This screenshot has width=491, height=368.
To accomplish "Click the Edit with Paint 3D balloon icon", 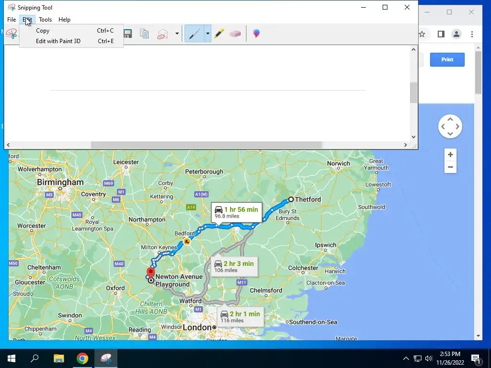I will (x=257, y=34).
